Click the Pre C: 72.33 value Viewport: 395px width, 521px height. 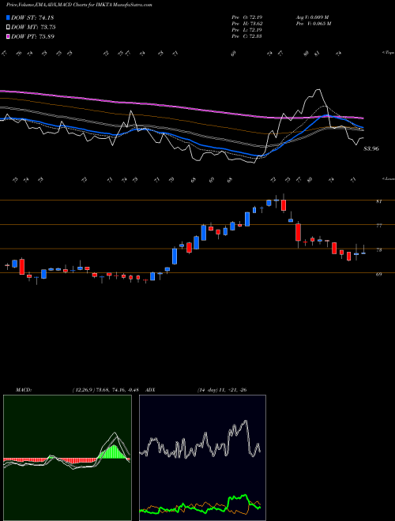click(246, 36)
